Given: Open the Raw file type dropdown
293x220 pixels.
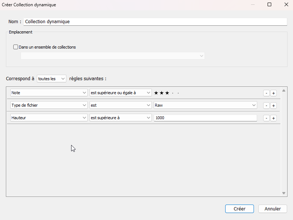Looking at the screenshot, I should [205, 105].
